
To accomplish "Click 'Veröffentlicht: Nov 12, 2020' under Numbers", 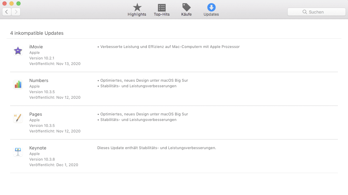I will point(55,97).
